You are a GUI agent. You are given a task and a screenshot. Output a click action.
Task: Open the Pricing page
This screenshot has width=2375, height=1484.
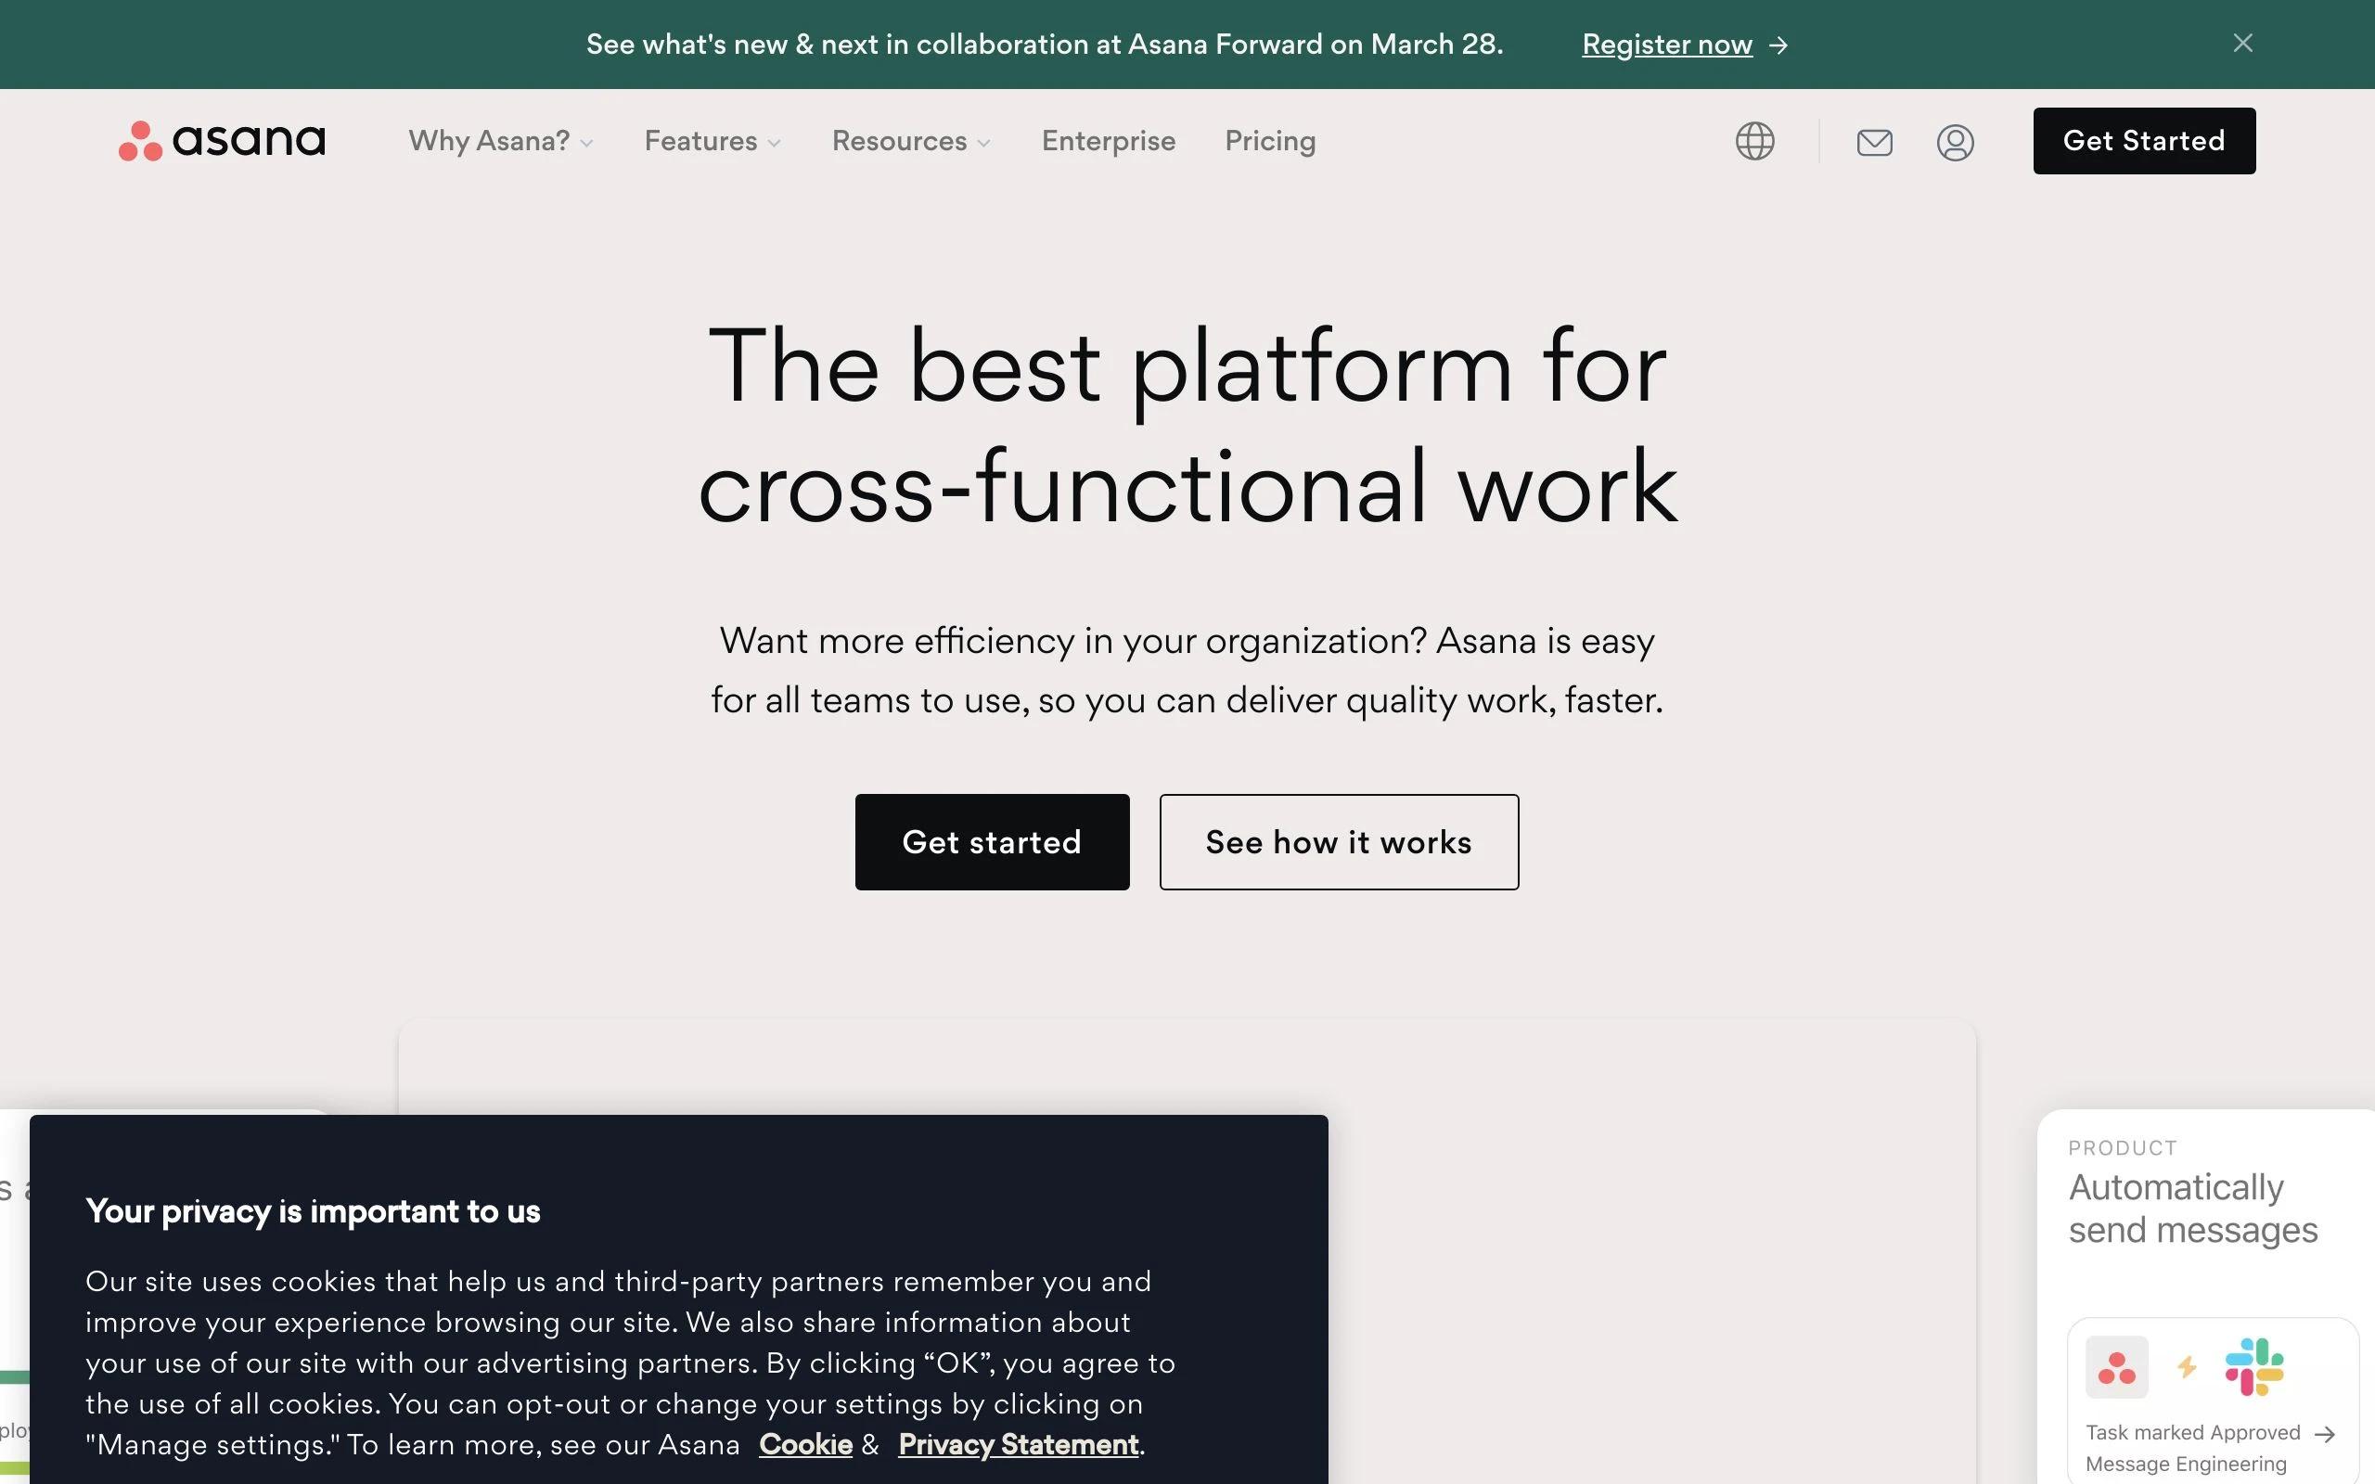(1270, 141)
